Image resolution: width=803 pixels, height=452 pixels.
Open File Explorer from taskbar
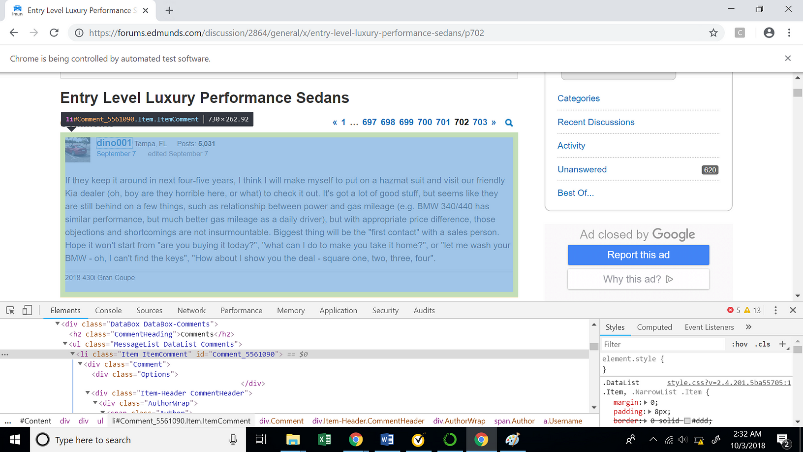click(x=293, y=440)
